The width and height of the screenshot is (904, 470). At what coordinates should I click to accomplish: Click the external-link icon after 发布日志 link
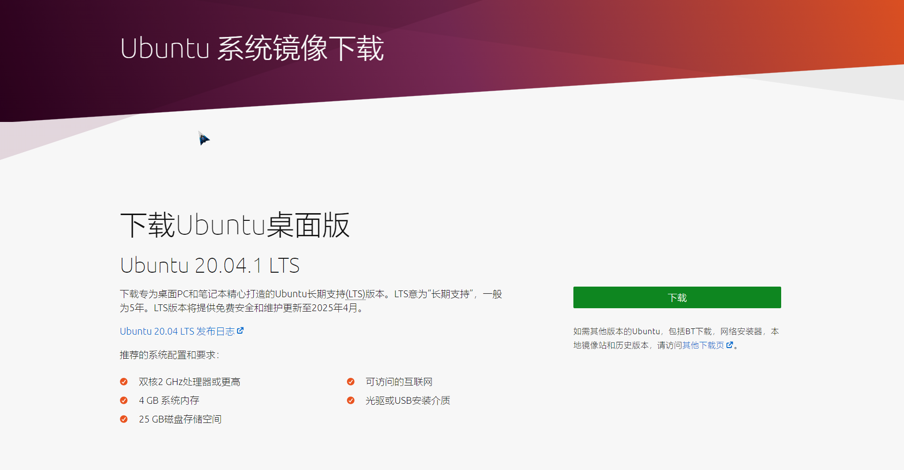tap(241, 331)
